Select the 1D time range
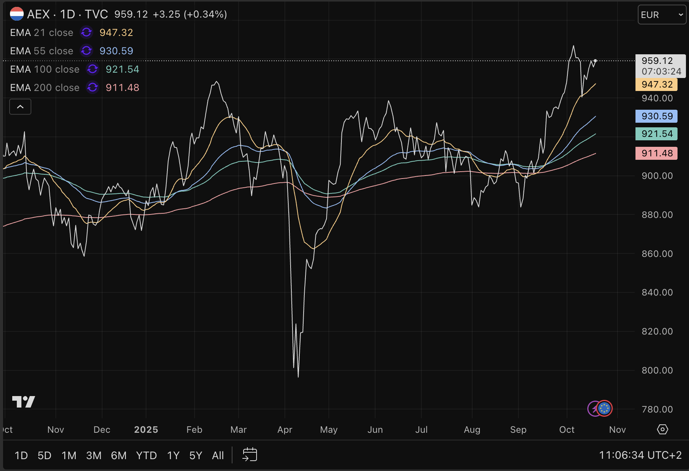The image size is (689, 471). click(21, 455)
